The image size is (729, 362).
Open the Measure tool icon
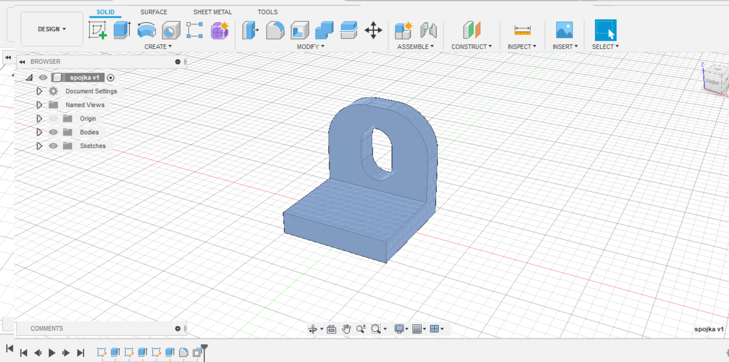click(522, 30)
